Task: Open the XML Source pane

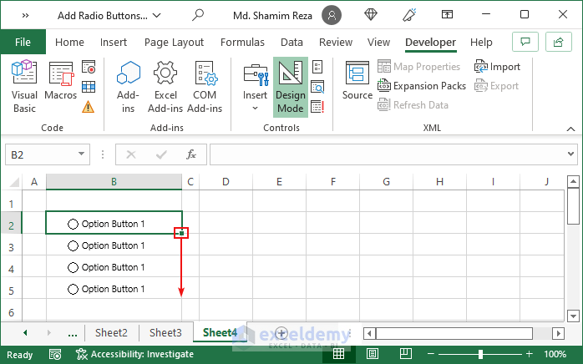Action: pos(357,81)
